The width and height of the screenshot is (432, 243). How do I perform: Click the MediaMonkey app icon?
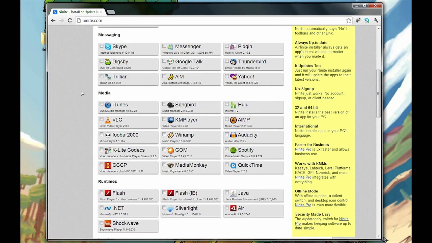point(170,165)
